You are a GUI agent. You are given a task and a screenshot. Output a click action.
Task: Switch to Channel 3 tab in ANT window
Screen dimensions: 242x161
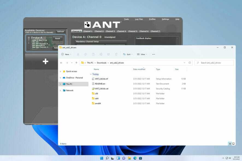(110, 31)
